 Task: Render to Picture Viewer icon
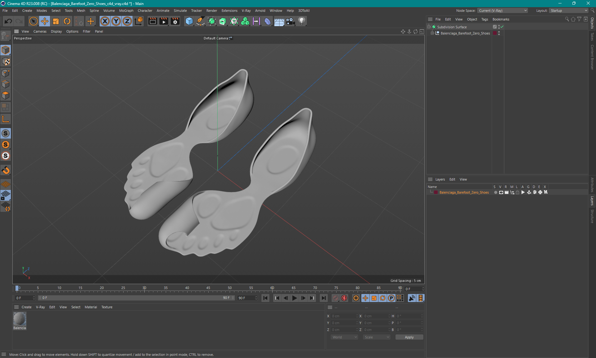164,21
